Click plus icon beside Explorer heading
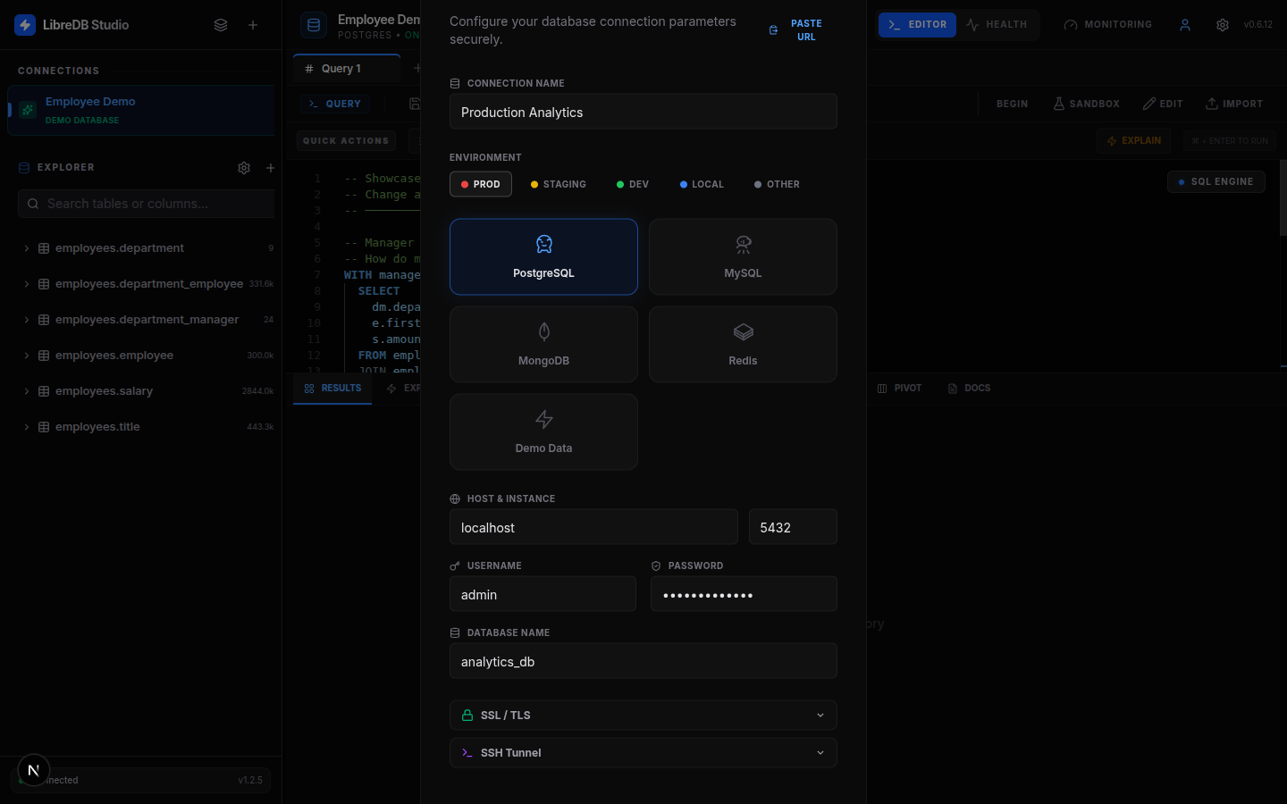This screenshot has width=1287, height=804. 271,168
